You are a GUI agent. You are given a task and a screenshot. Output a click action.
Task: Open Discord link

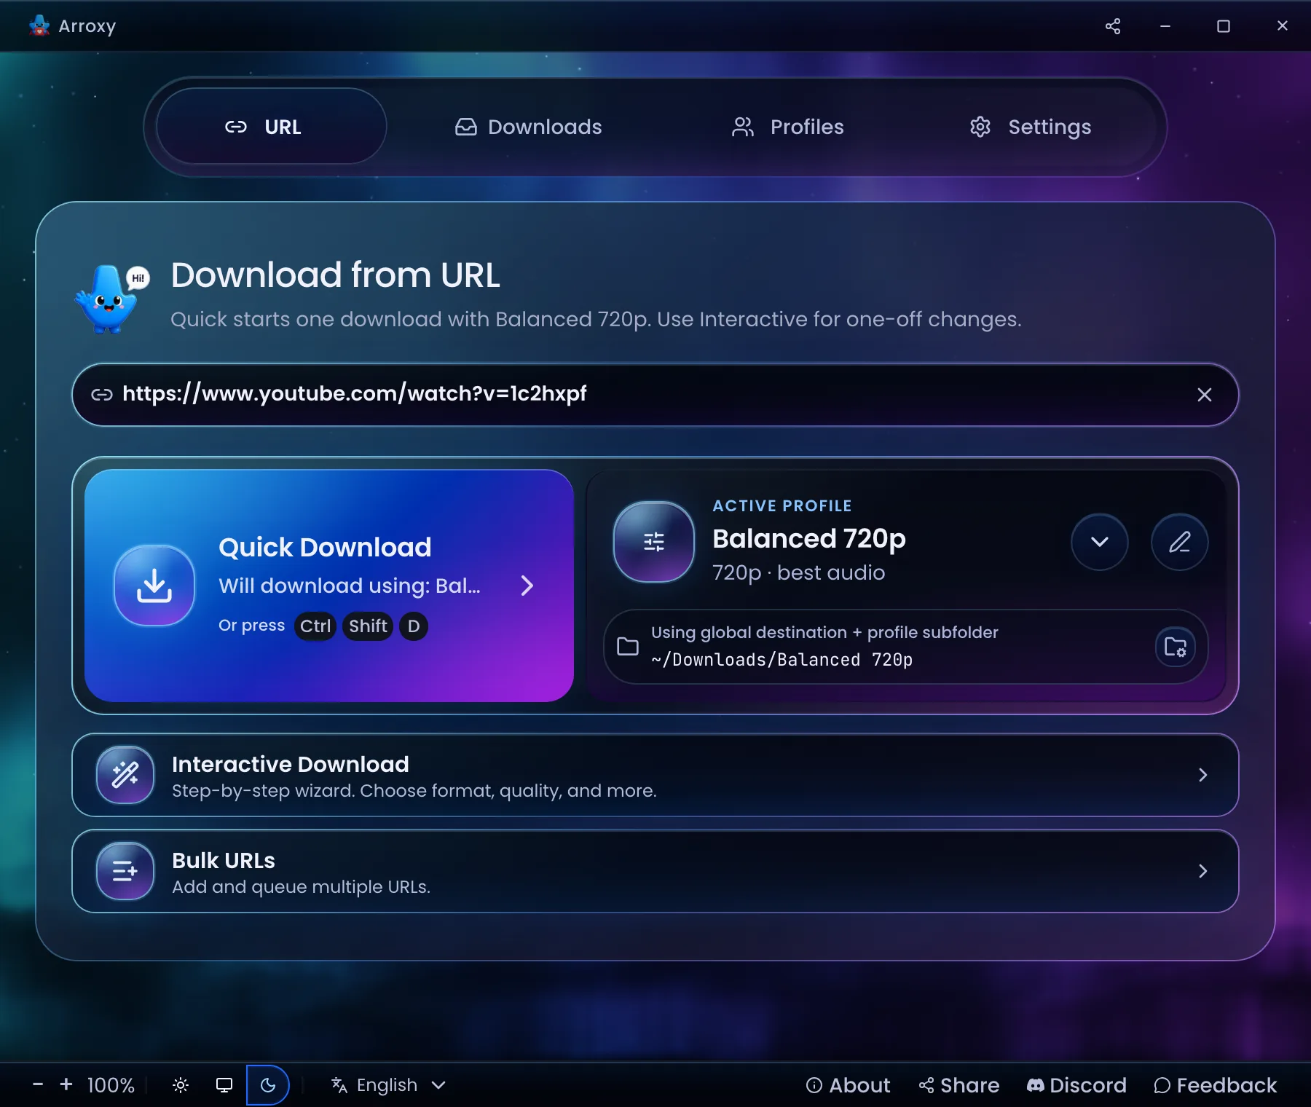pyautogui.click(x=1076, y=1085)
